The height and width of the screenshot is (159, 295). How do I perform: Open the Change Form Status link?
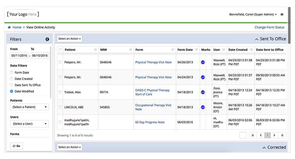(x=270, y=27)
